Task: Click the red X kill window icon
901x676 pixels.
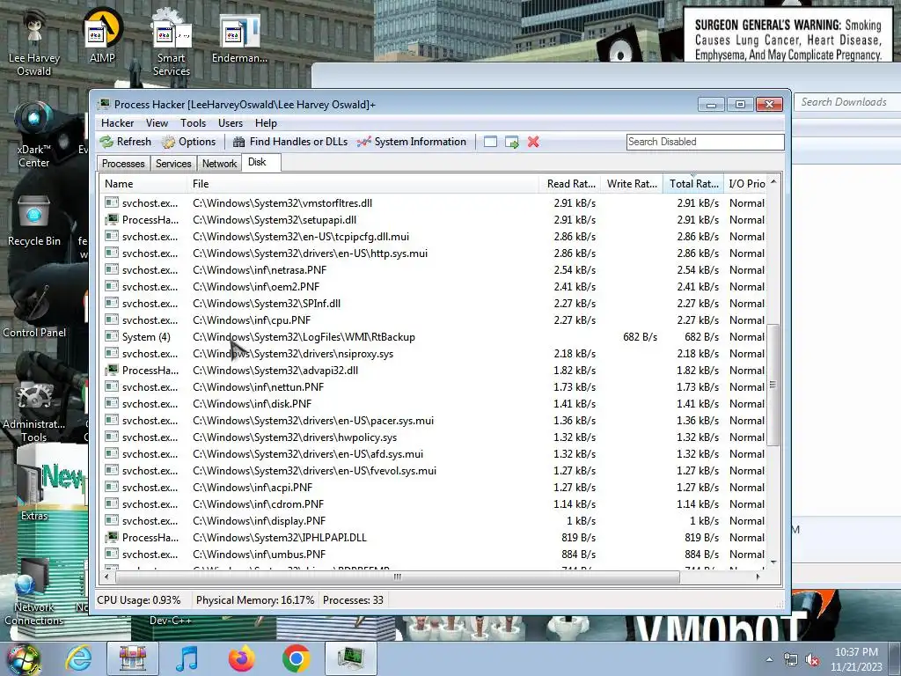Action: pos(533,142)
